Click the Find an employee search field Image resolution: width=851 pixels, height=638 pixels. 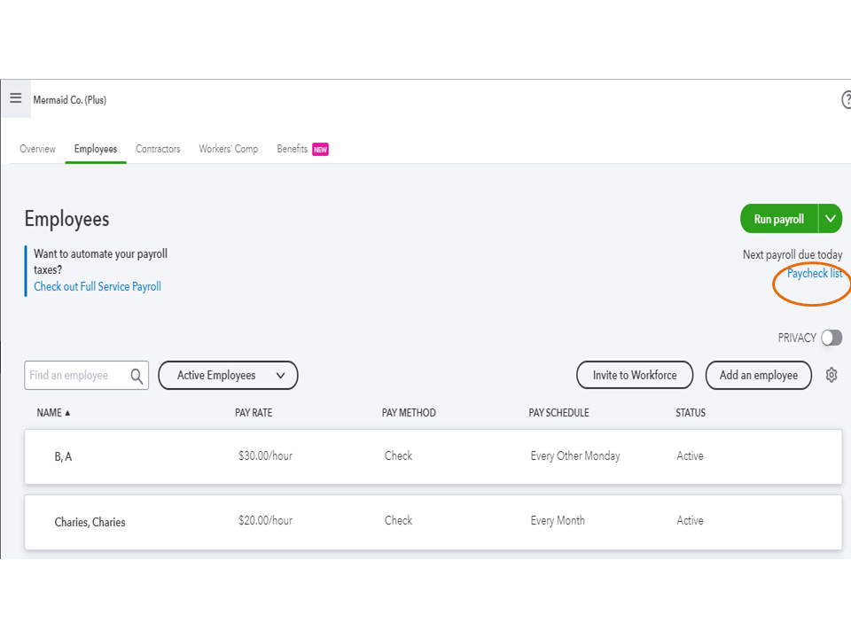pyautogui.click(x=75, y=376)
